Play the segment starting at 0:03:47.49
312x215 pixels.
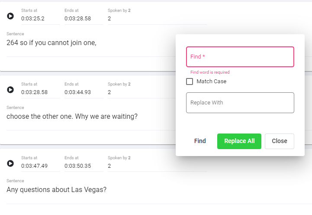10,163
